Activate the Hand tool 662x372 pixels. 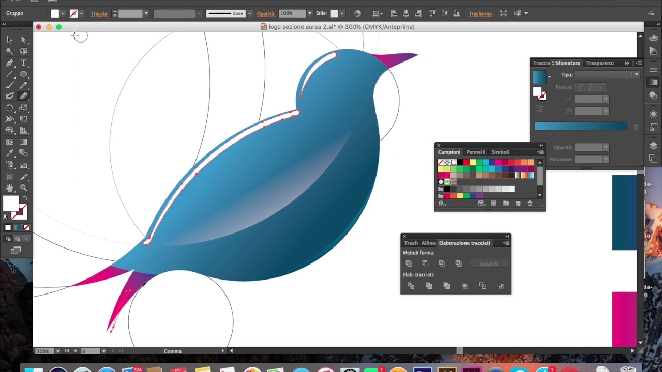pos(10,188)
